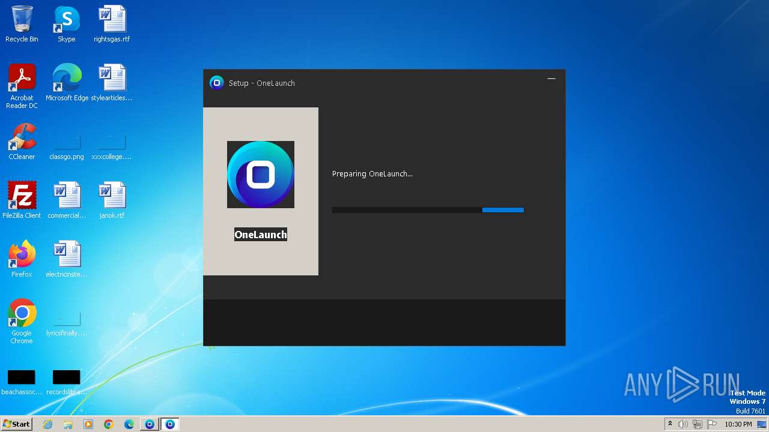Select the lyricsfinally file icon

click(x=67, y=324)
